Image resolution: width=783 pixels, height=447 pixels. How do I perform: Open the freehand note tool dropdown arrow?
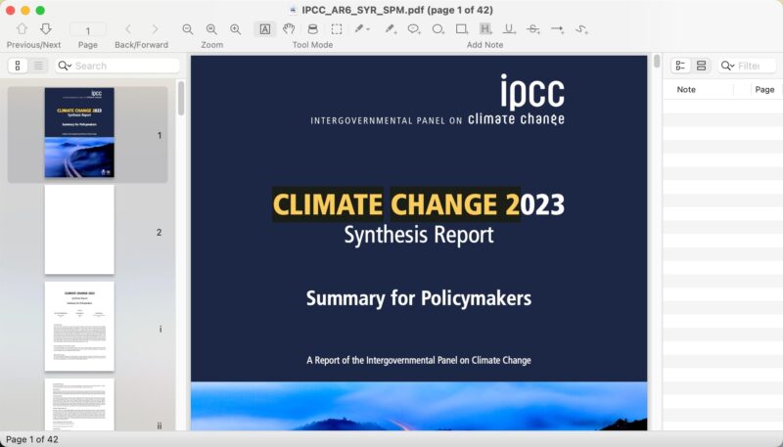click(368, 29)
